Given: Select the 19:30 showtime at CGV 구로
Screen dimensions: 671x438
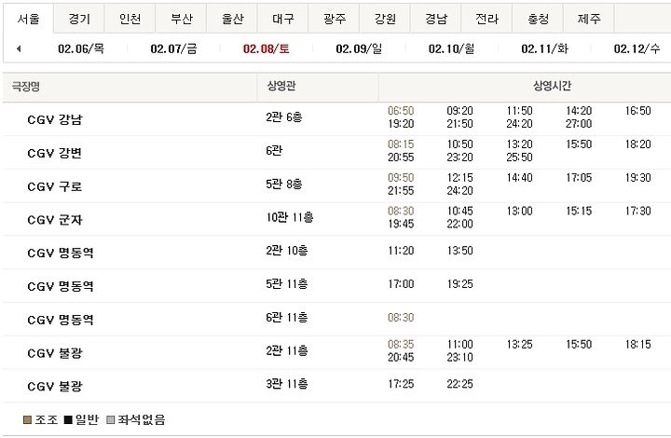Looking at the screenshot, I should coord(638,177).
